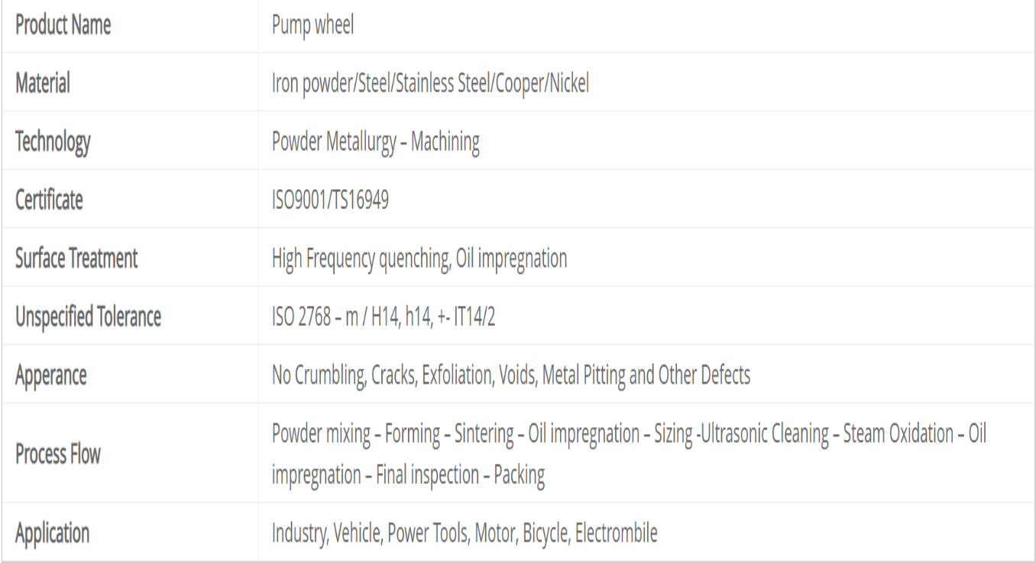
Task: Click the Material row label
Action: point(42,83)
